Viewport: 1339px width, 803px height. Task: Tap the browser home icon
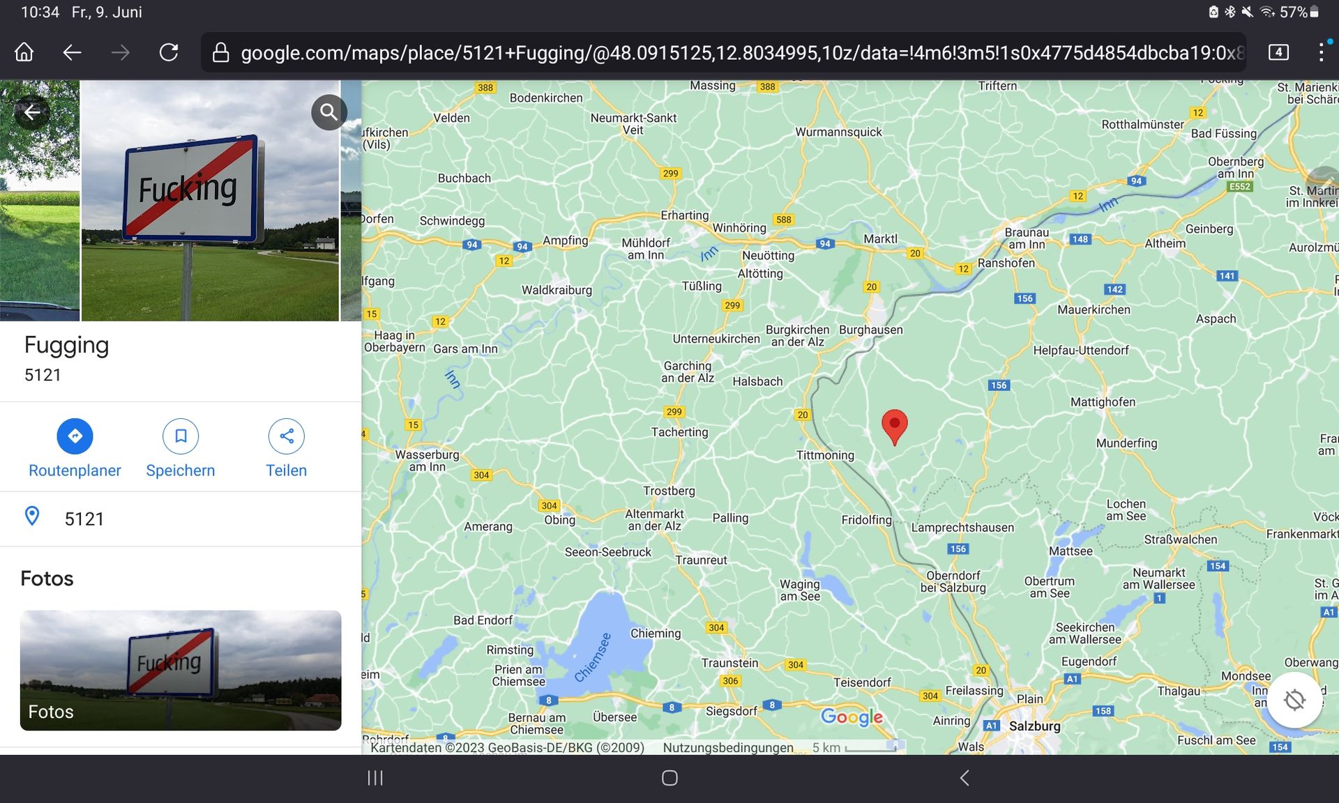24,52
